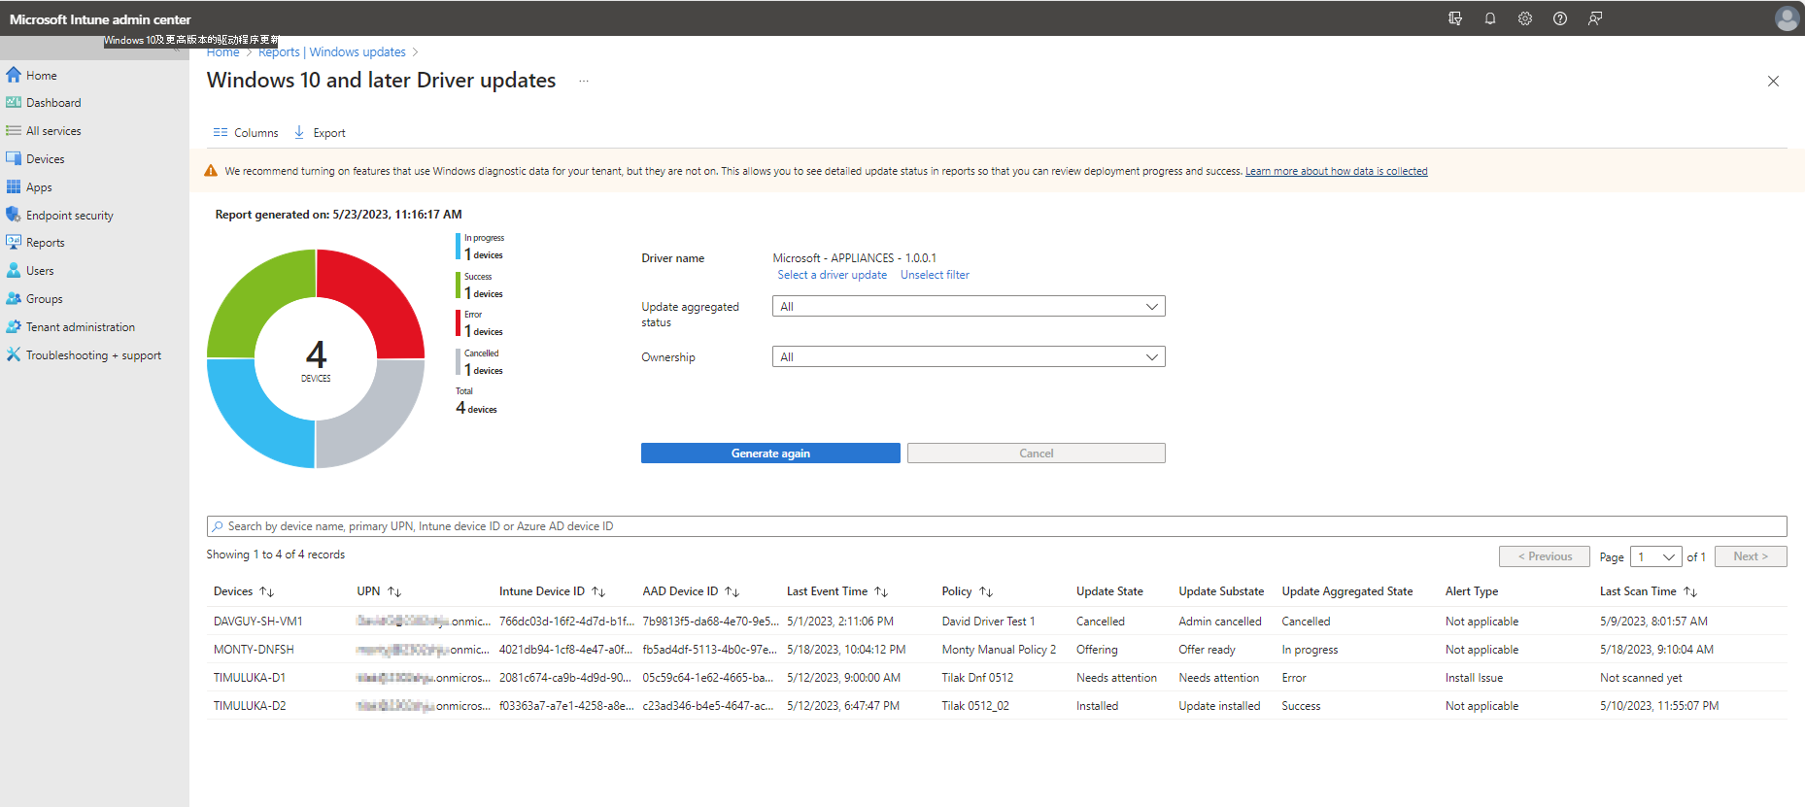Image resolution: width=1805 pixels, height=807 pixels.
Task: Click the Previous page button
Action: [1545, 556]
